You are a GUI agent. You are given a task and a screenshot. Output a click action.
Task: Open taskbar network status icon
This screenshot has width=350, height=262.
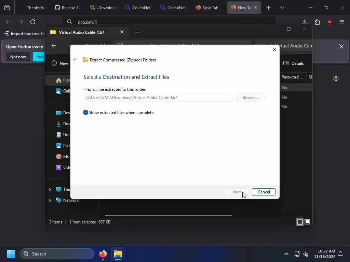coord(297,254)
